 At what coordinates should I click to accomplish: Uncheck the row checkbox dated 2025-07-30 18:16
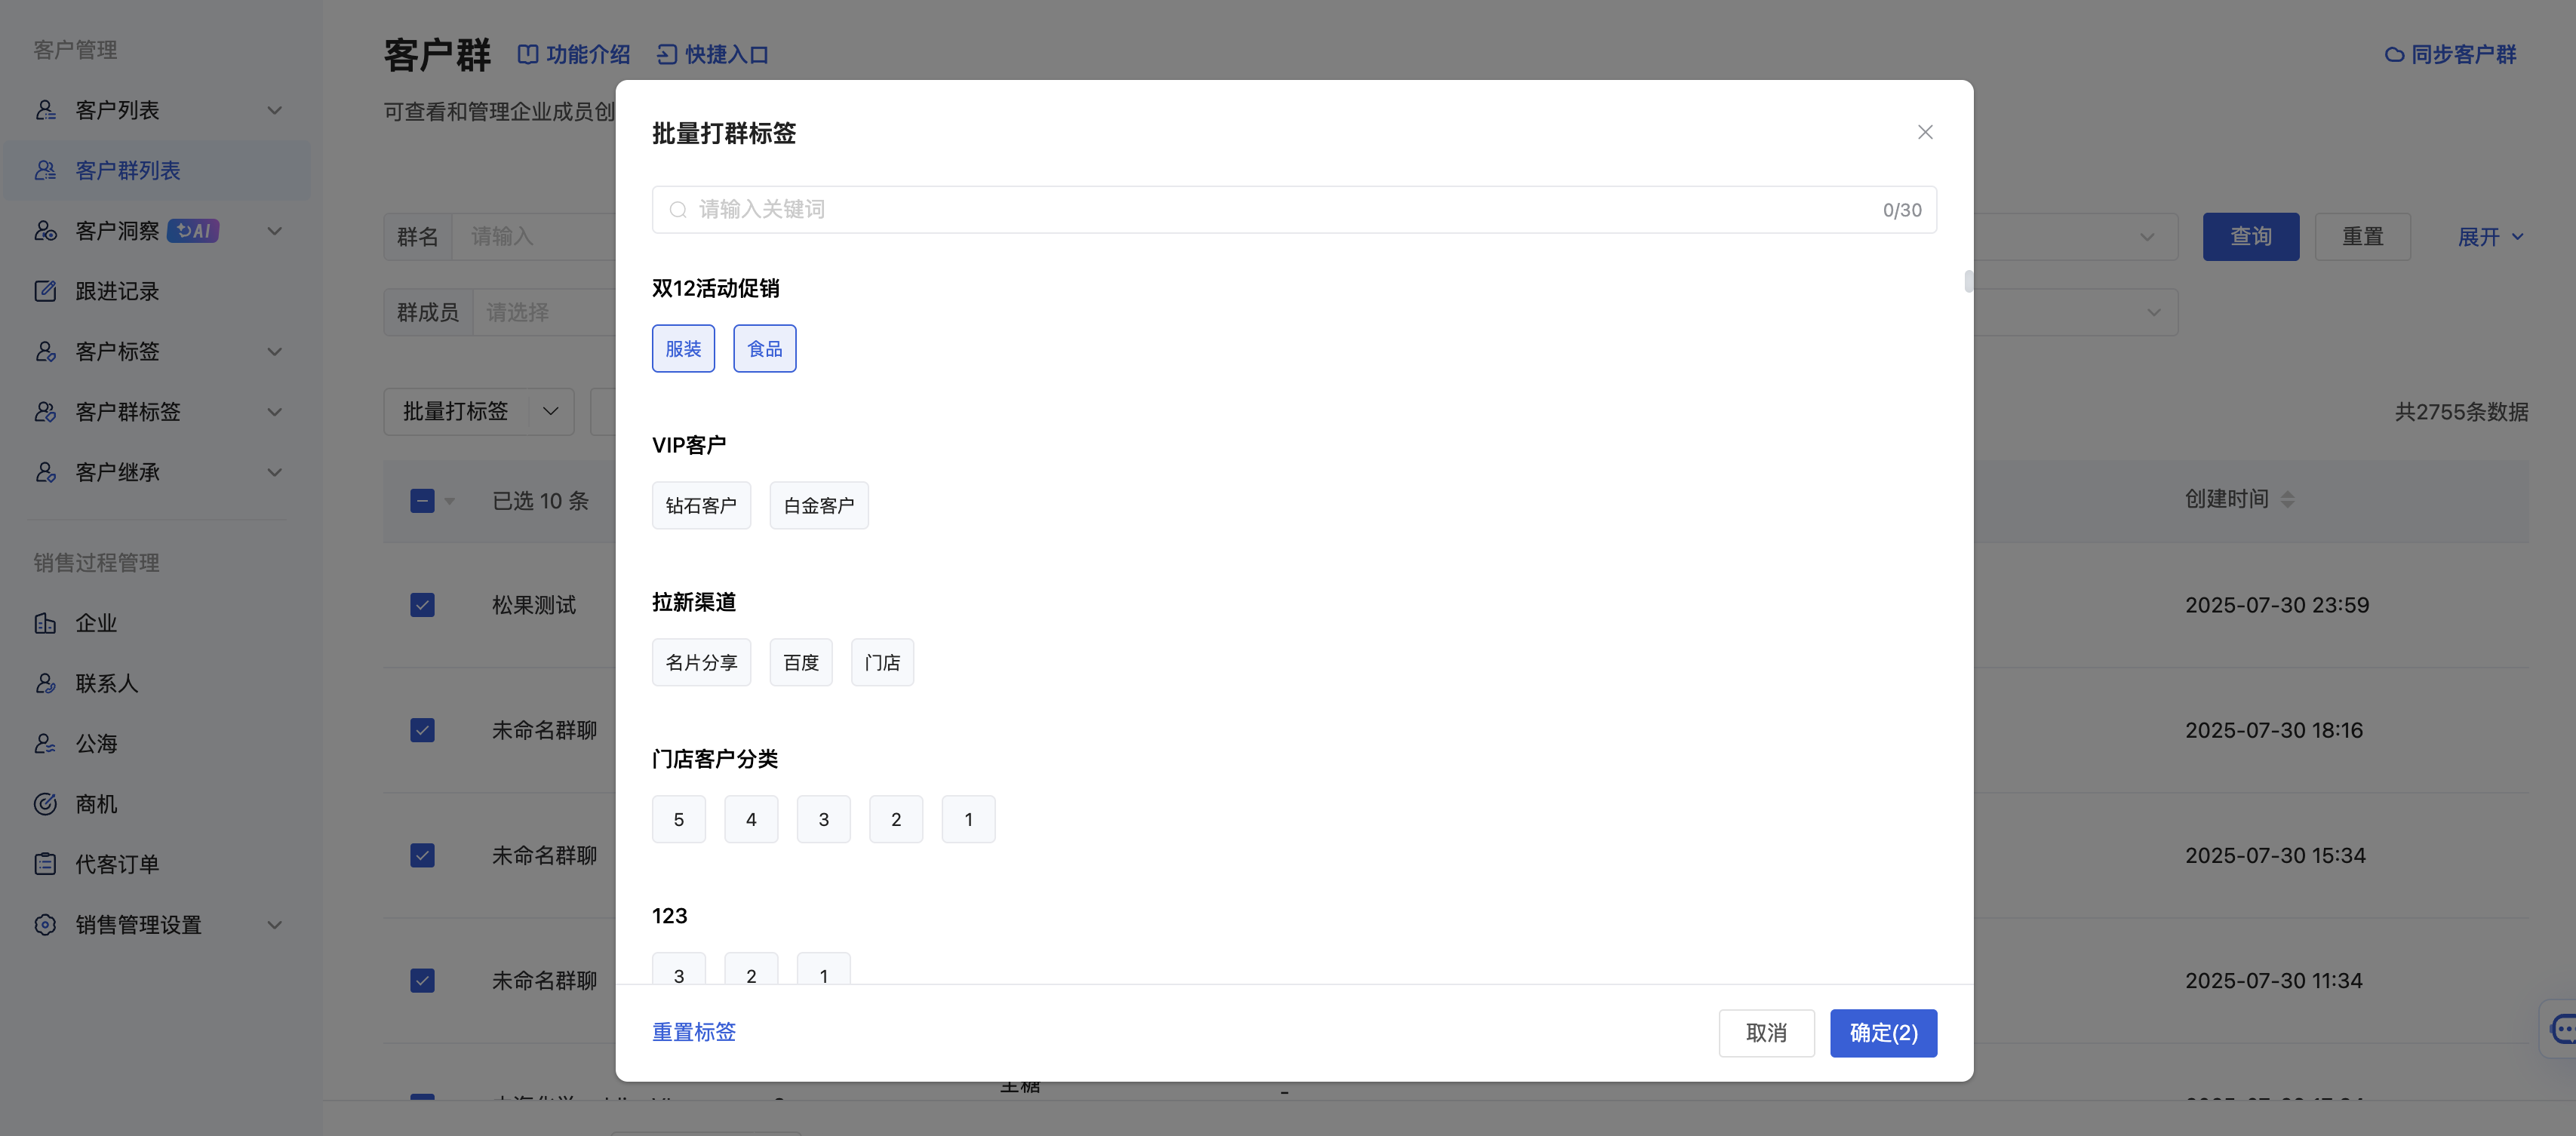[x=422, y=730]
